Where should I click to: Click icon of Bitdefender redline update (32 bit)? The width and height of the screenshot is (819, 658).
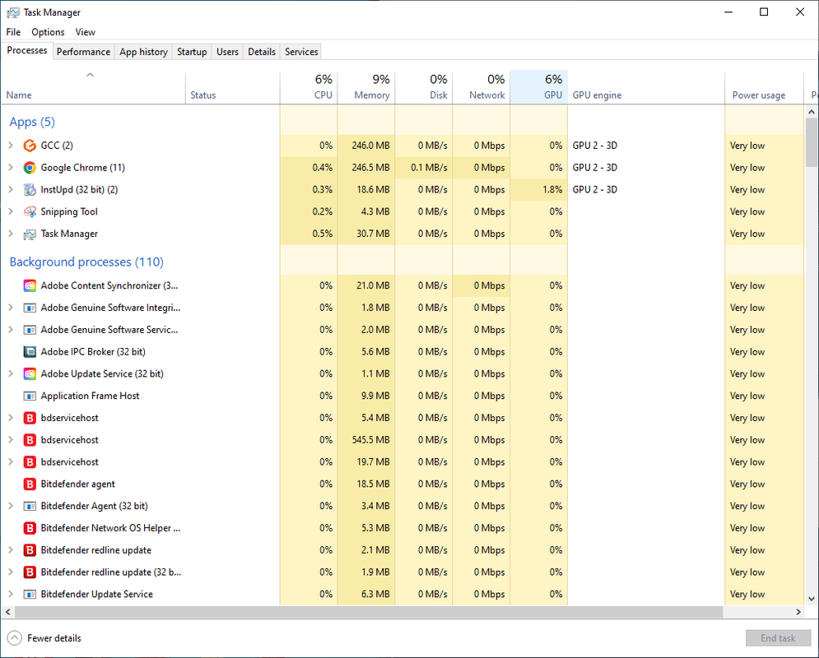pyautogui.click(x=30, y=572)
